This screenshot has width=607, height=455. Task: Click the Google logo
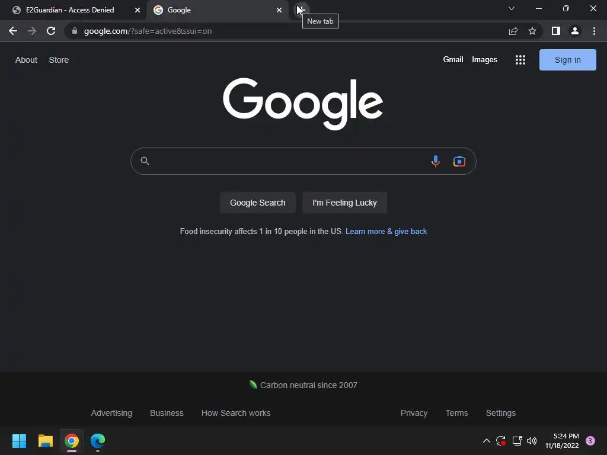(303, 104)
